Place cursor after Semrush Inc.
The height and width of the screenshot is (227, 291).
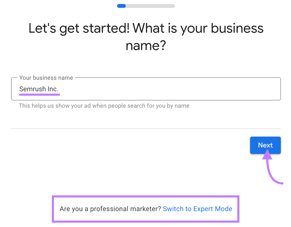pos(59,89)
